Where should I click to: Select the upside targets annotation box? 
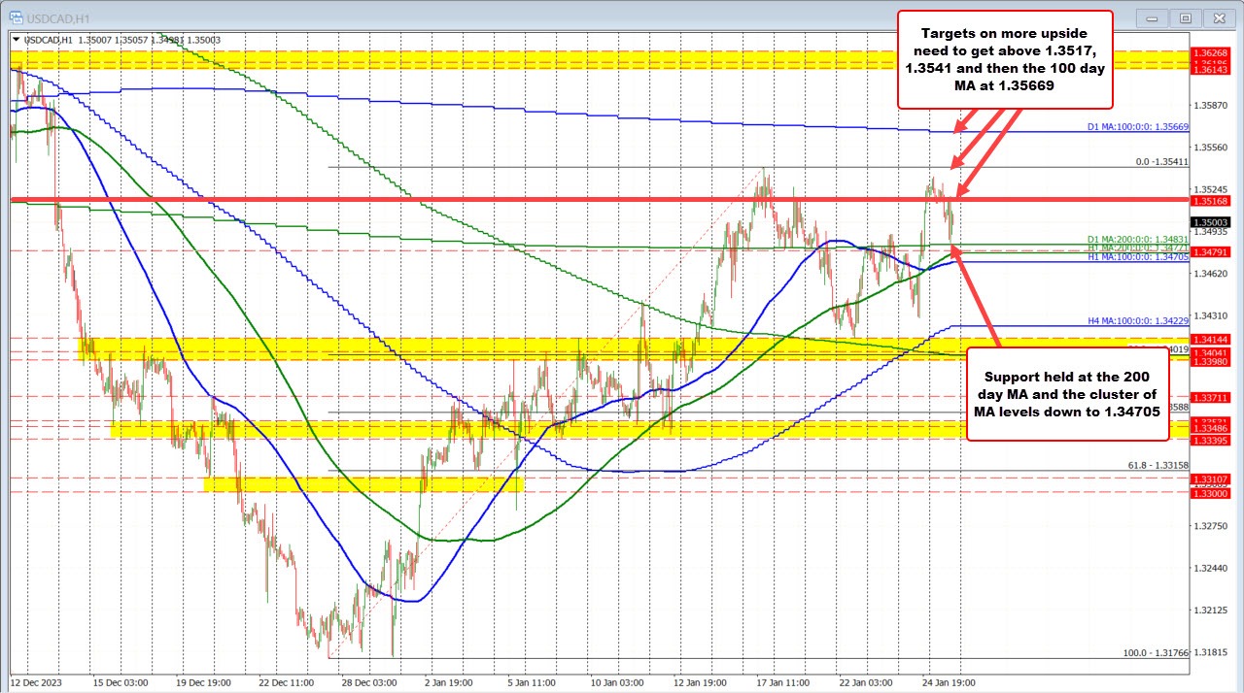(1007, 60)
